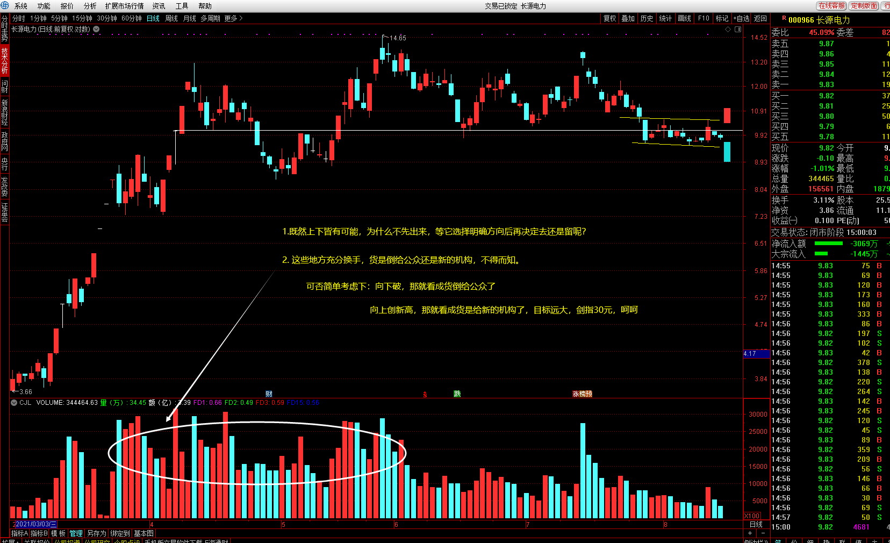Click the 返回 button
Viewport: 890px width, 543px height.
760,18
